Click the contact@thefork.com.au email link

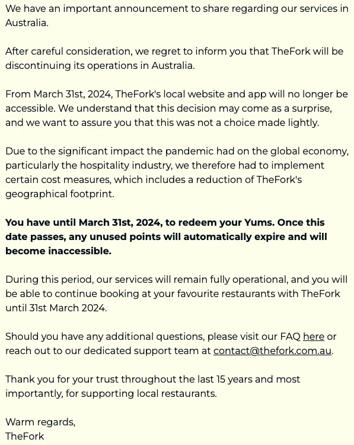(272, 351)
